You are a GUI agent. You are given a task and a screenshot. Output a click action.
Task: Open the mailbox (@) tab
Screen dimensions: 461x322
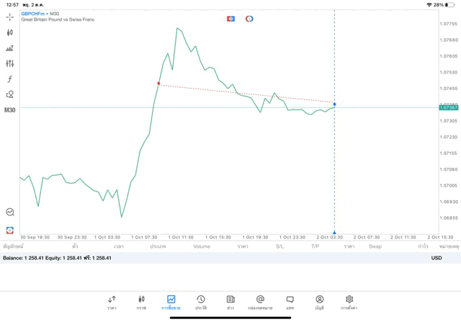(x=260, y=302)
